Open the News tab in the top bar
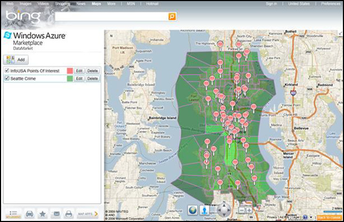Screen dimensions: 344x222 pos(81,4)
